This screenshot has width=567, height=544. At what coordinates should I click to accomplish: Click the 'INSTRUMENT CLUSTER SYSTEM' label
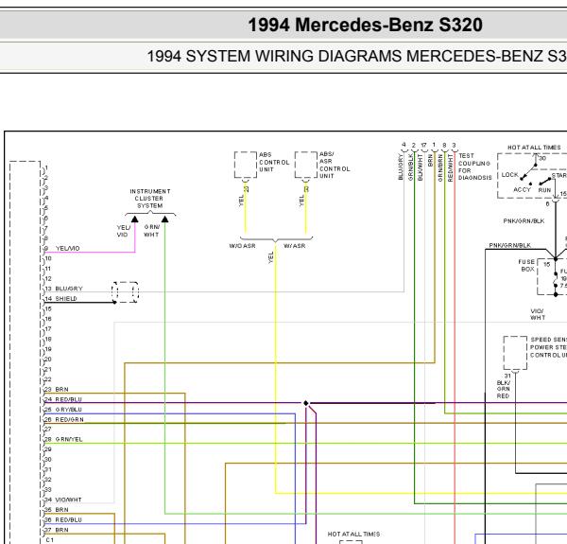pyautogui.click(x=149, y=199)
